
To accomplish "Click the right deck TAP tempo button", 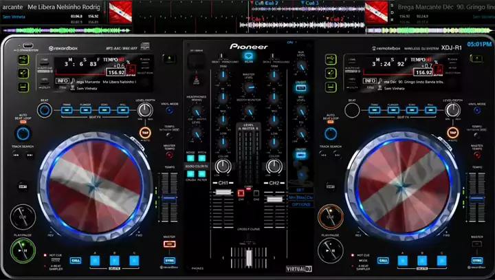I will (452, 133).
